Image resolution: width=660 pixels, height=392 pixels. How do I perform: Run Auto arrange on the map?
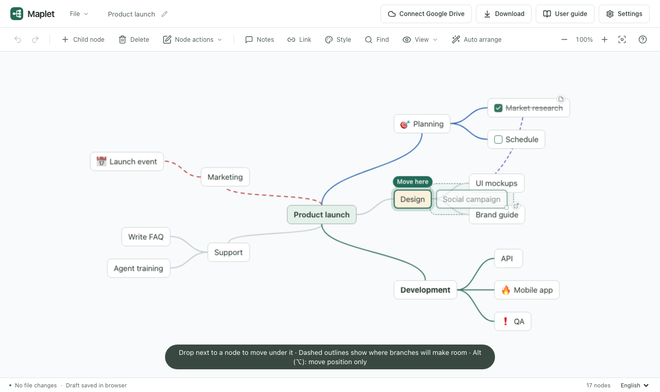476,40
